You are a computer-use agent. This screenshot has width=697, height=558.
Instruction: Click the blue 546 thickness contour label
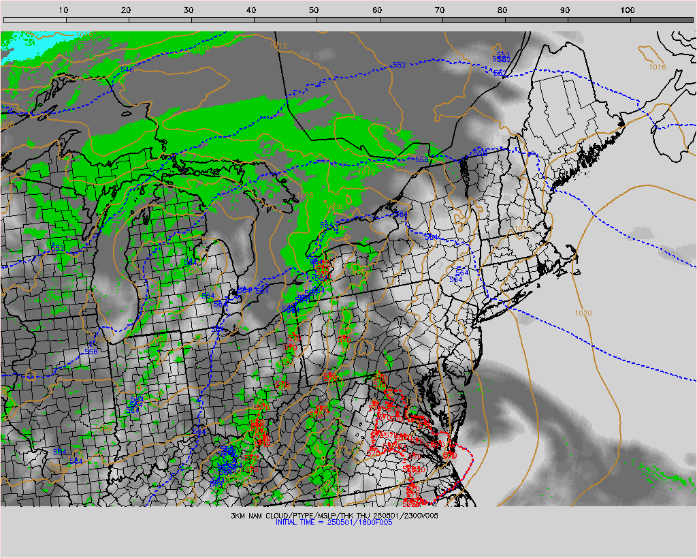(x=127, y=69)
